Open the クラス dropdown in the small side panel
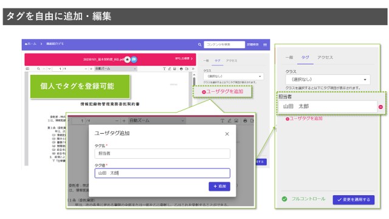The image size is (389, 219). point(233,76)
